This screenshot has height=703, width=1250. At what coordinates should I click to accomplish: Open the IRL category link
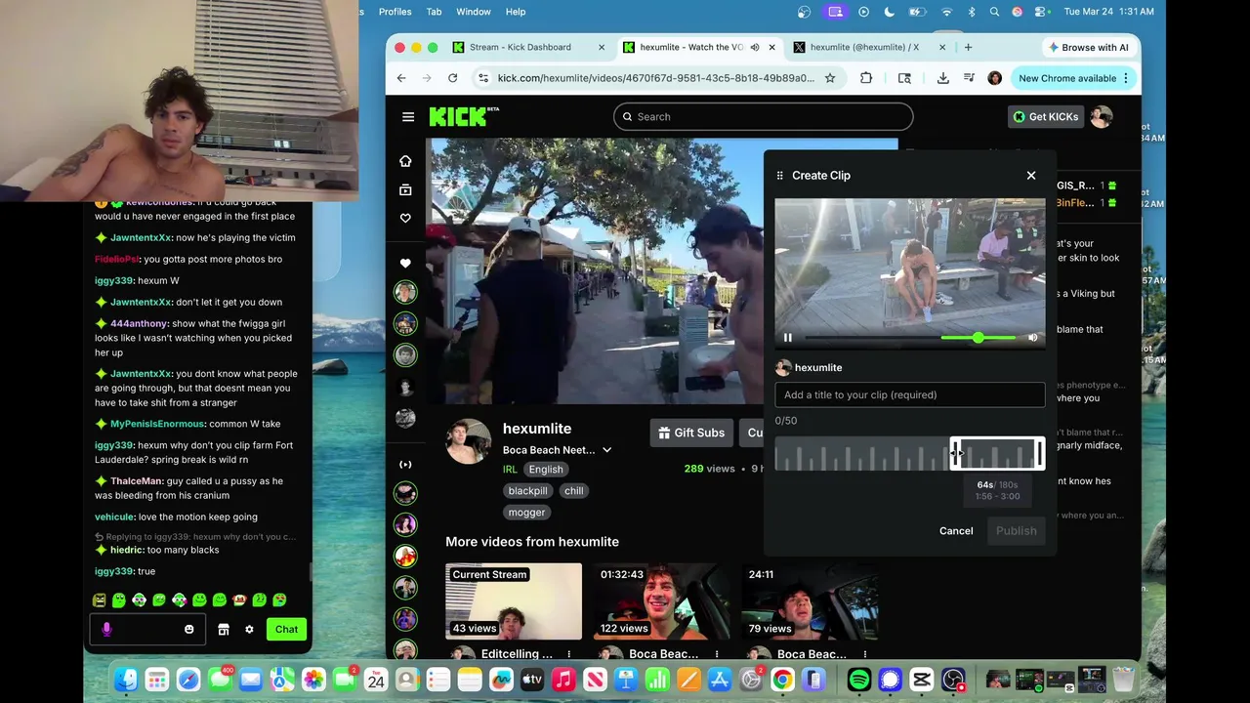tap(510, 470)
